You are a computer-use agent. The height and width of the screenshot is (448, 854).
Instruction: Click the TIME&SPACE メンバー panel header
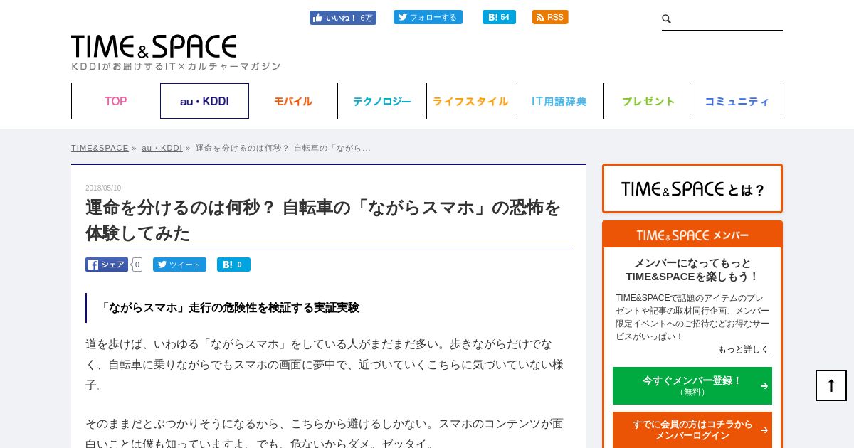(x=692, y=235)
